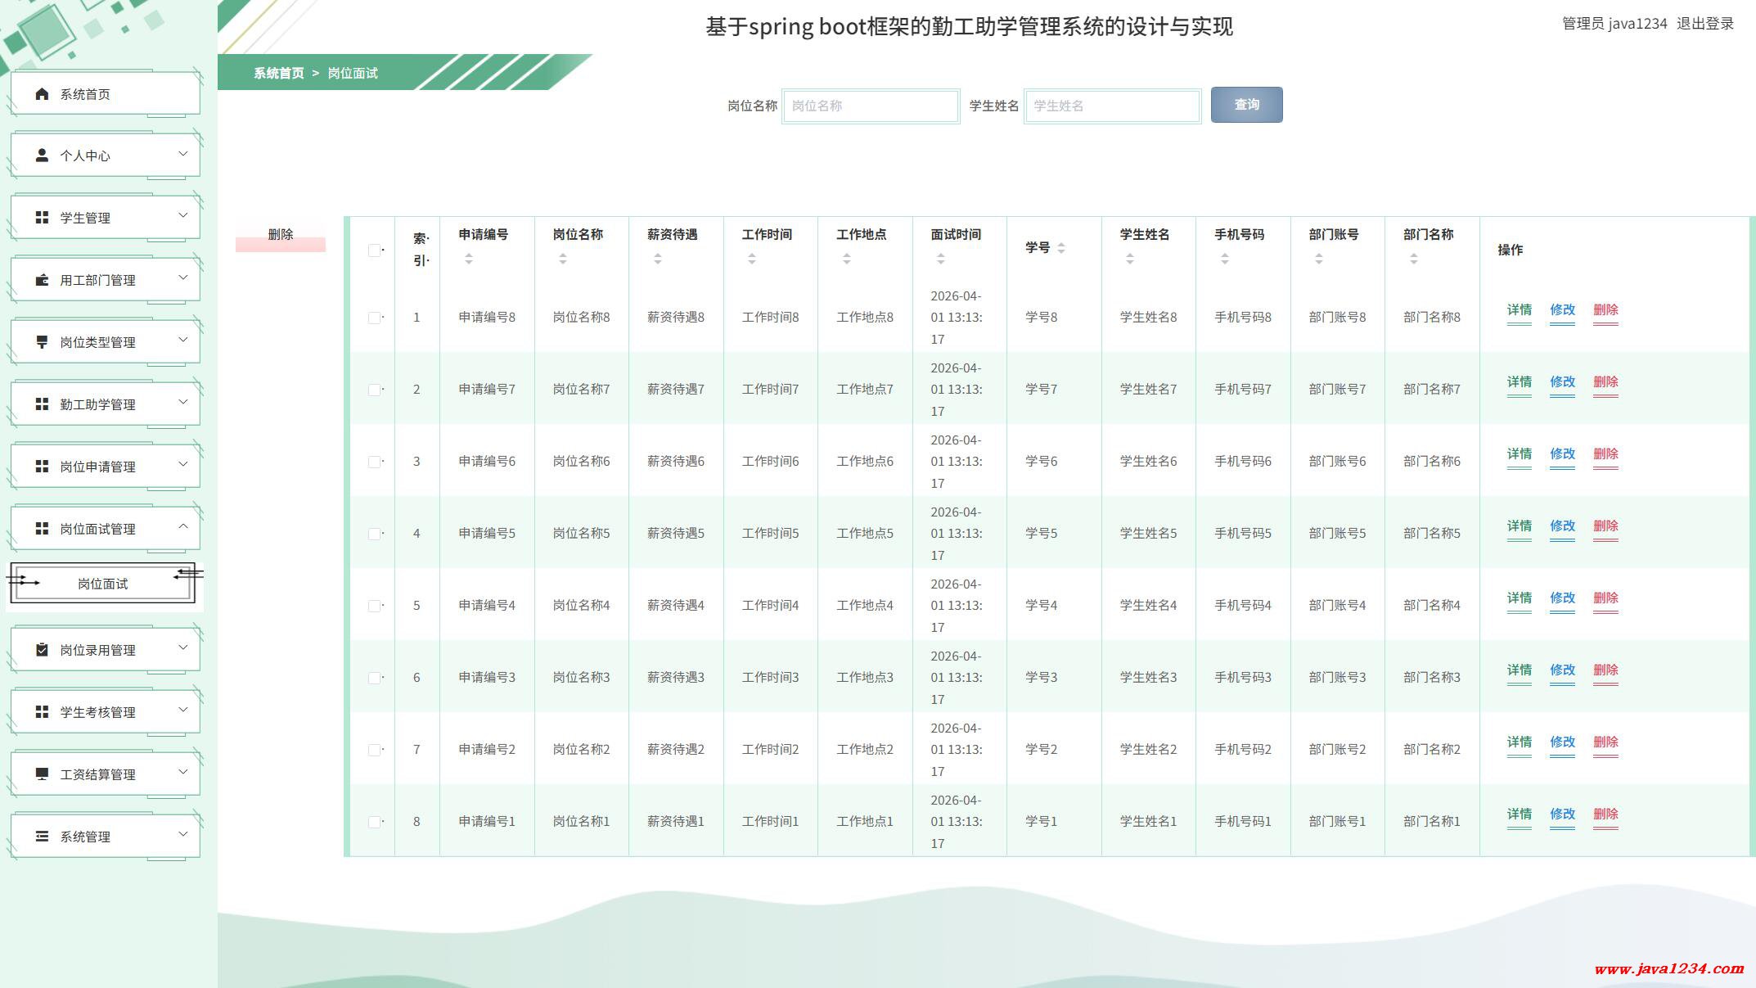
Task: Click the person icon in 个人中心
Action: click(x=43, y=156)
